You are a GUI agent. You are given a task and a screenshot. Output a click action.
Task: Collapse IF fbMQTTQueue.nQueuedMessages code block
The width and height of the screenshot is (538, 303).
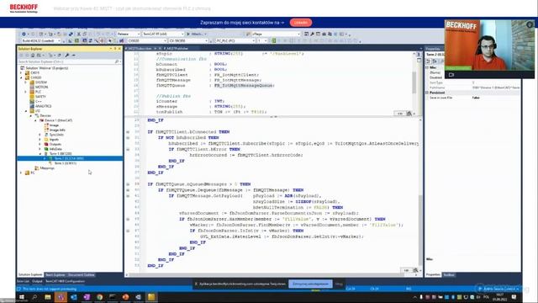click(128, 184)
